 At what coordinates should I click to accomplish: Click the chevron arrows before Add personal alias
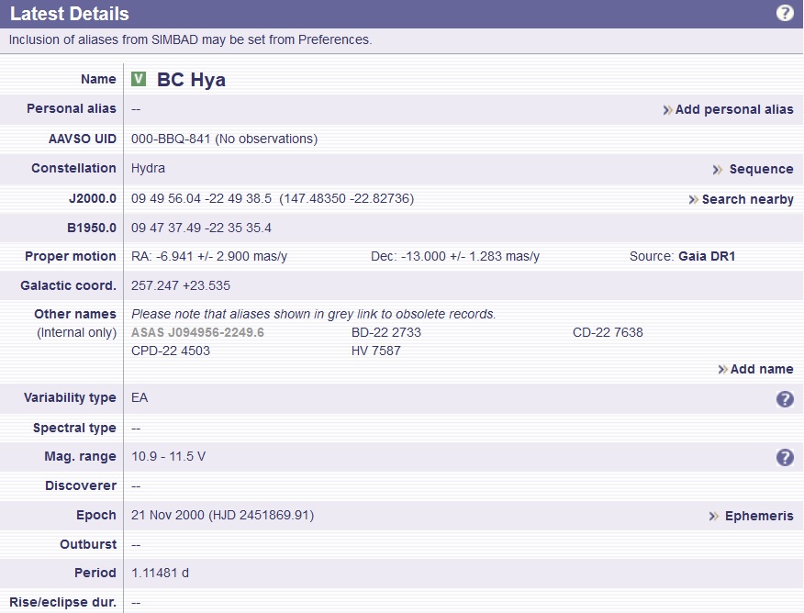tap(667, 110)
